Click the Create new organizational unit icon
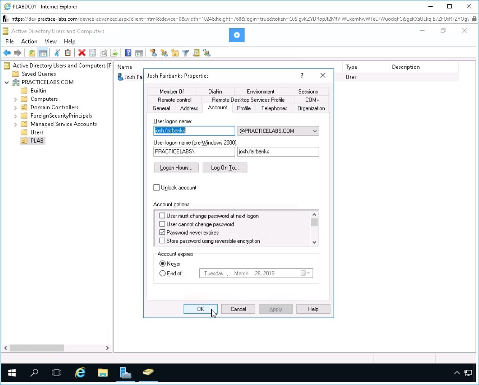The width and height of the screenshot is (479, 385). pyautogui.click(x=175, y=53)
